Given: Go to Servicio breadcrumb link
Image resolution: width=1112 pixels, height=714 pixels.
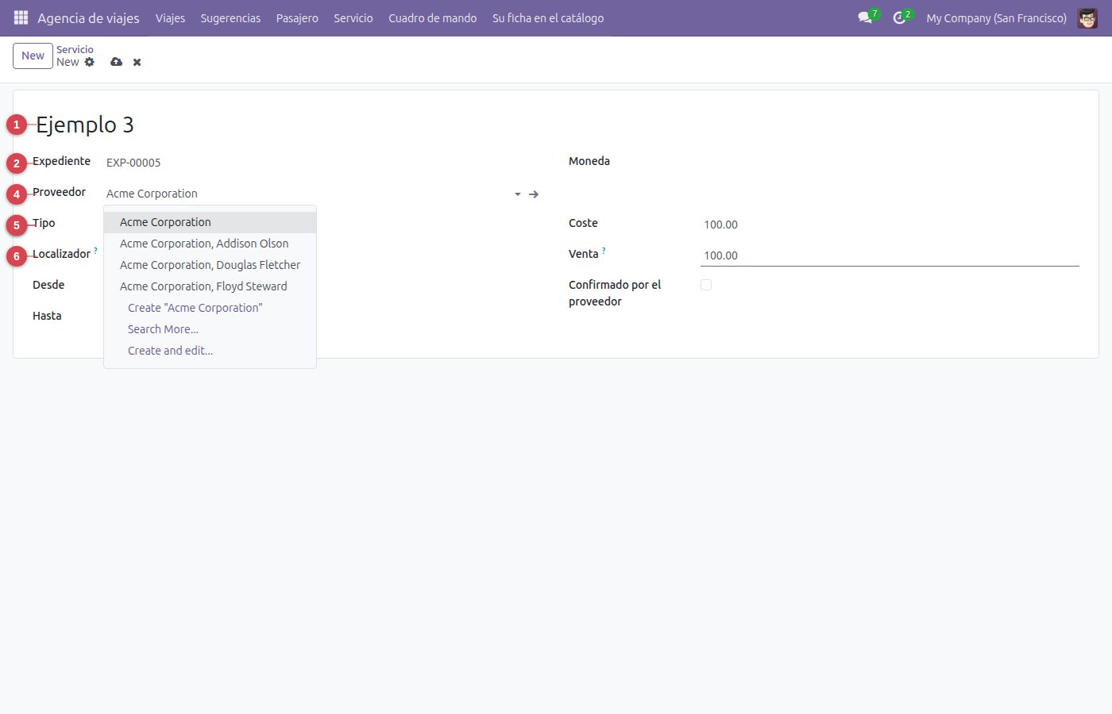Looking at the screenshot, I should click(75, 49).
